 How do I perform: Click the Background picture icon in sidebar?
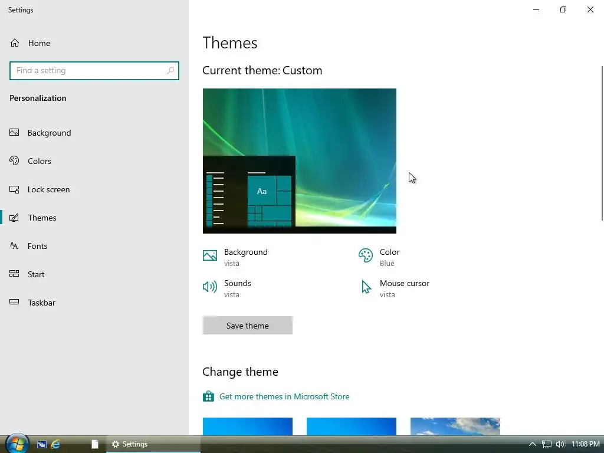(x=14, y=133)
